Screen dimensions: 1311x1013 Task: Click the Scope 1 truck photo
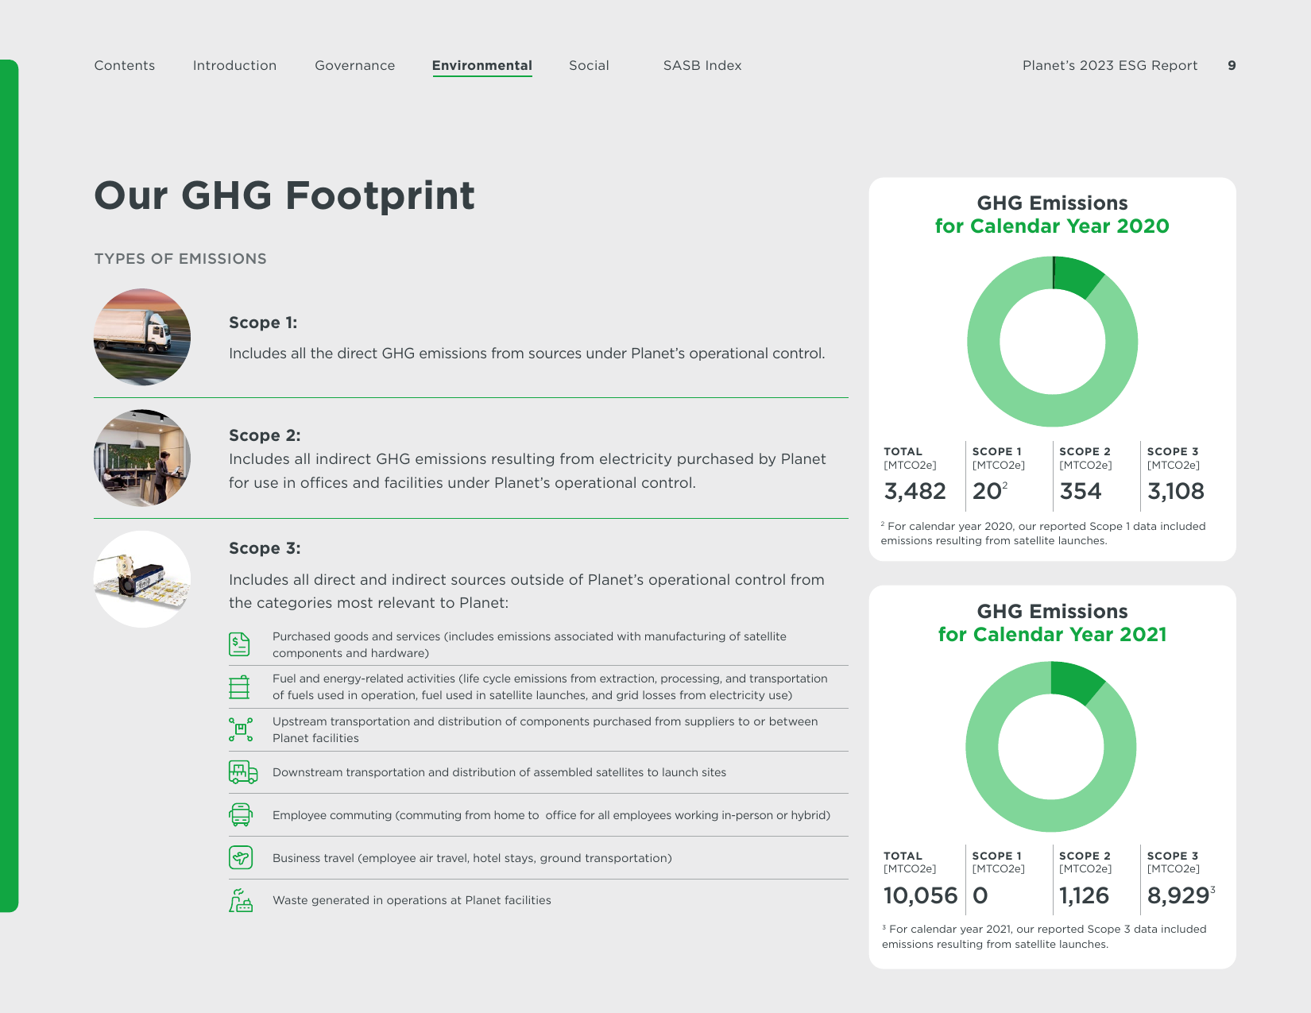[x=142, y=337]
